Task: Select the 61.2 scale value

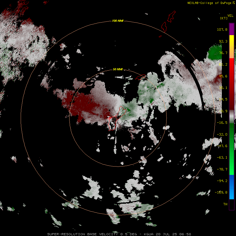Action: pos(223,65)
